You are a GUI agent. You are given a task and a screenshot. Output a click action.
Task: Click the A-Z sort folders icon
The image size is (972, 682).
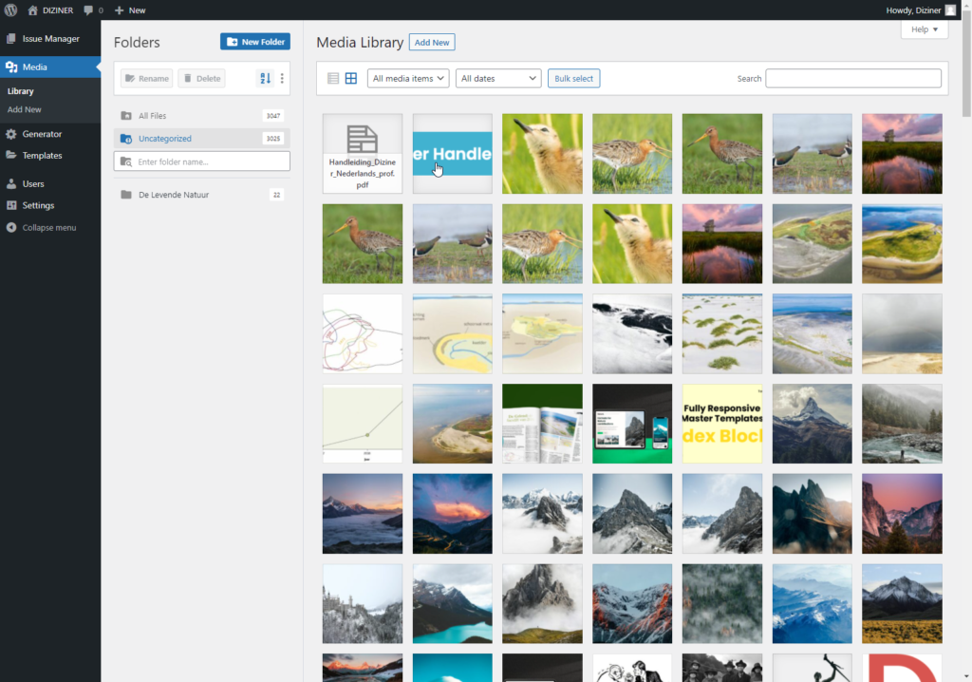click(265, 79)
